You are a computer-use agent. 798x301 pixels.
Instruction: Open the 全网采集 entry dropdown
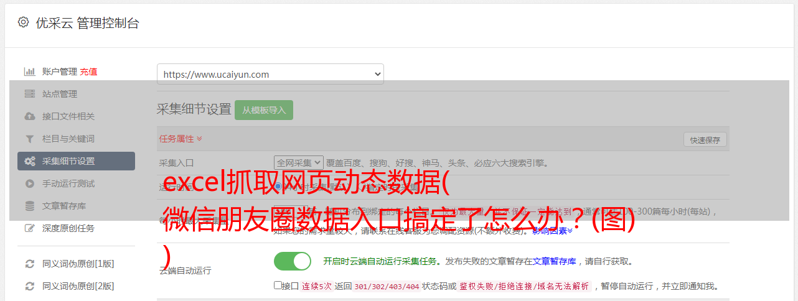click(299, 162)
